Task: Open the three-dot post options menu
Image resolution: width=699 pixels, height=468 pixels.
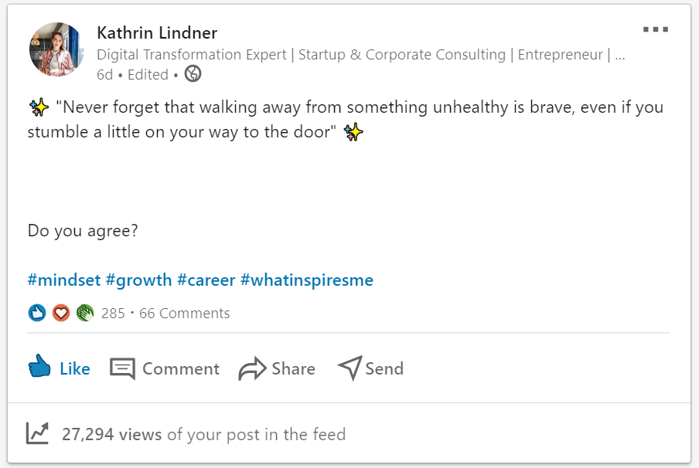Action: pos(655,29)
